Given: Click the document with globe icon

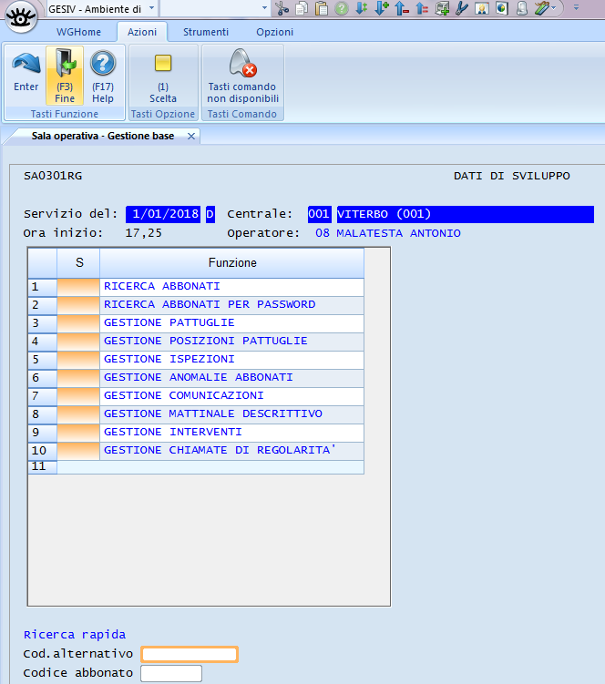Looking at the screenshot, I should [x=502, y=8].
